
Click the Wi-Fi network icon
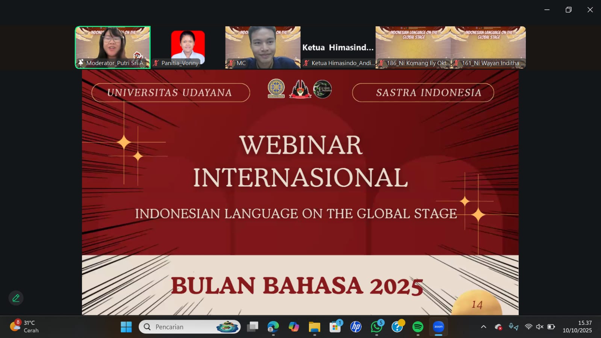528,327
